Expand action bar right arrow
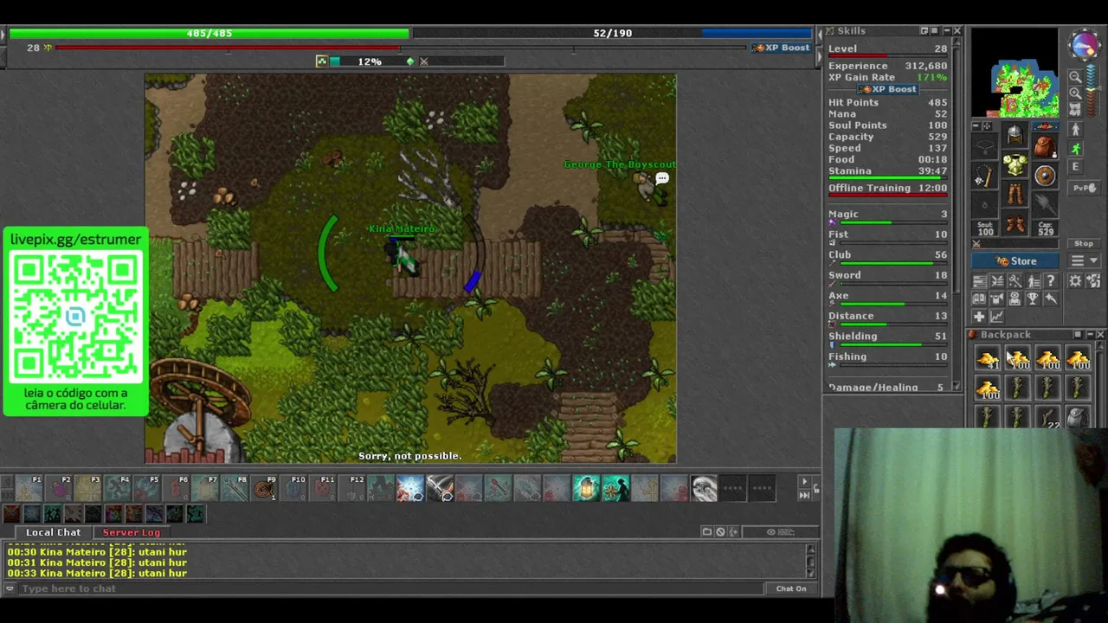The height and width of the screenshot is (623, 1108). [804, 482]
